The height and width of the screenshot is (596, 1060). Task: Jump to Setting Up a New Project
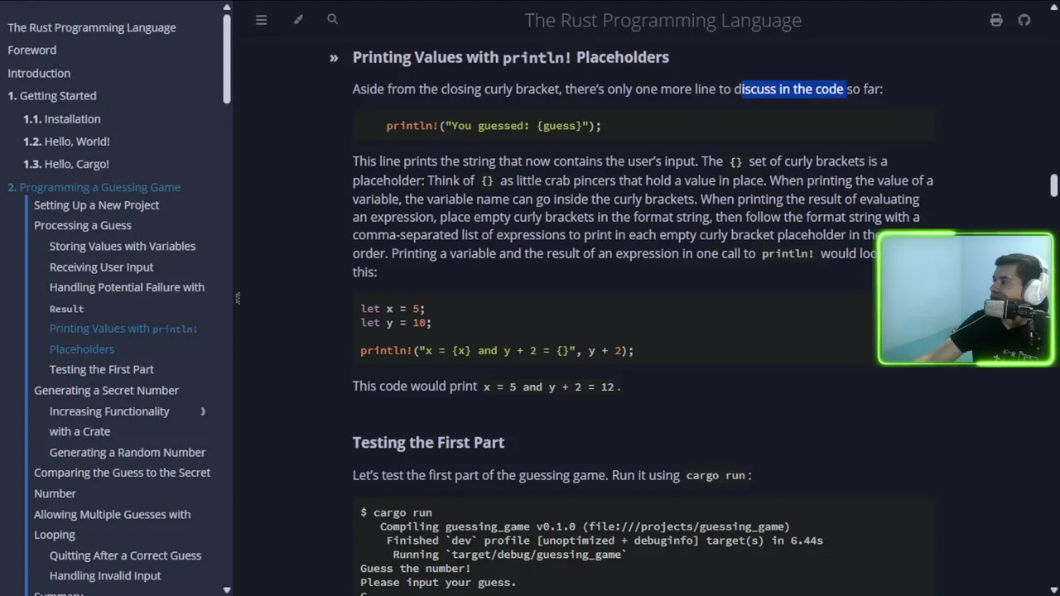click(x=97, y=205)
